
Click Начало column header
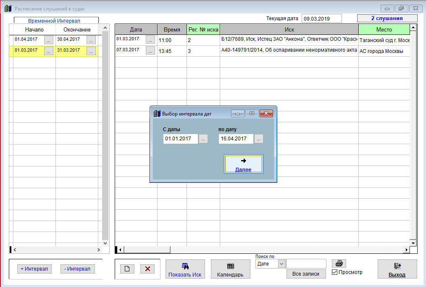34,29
